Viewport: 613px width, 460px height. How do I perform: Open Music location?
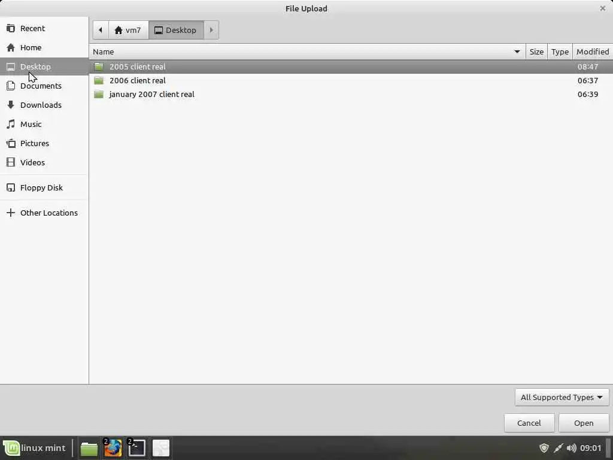[44, 124]
